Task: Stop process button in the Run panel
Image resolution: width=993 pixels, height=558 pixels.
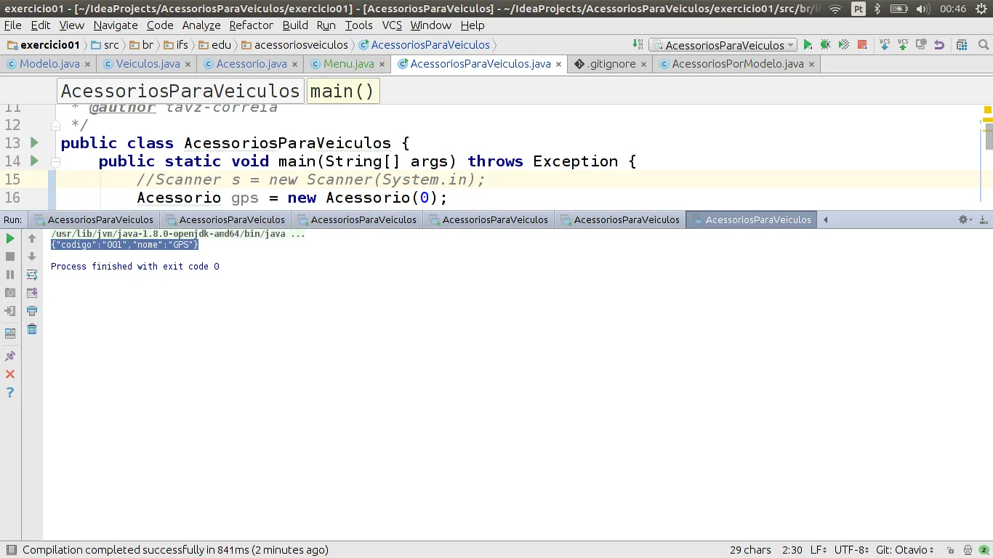Action: click(10, 256)
